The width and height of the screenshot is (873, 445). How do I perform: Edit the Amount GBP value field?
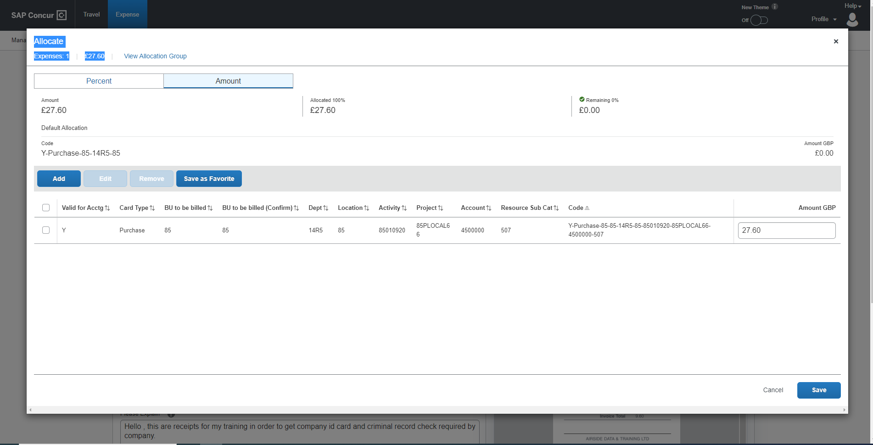(x=787, y=230)
